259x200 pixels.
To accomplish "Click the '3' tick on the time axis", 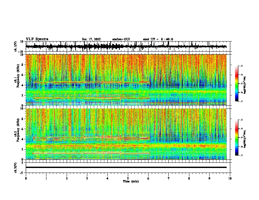I will point(87,178).
